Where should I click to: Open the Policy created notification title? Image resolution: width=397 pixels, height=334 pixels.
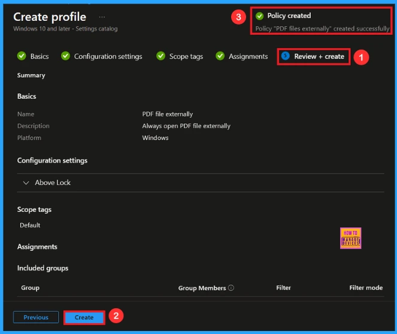pyautogui.click(x=289, y=16)
